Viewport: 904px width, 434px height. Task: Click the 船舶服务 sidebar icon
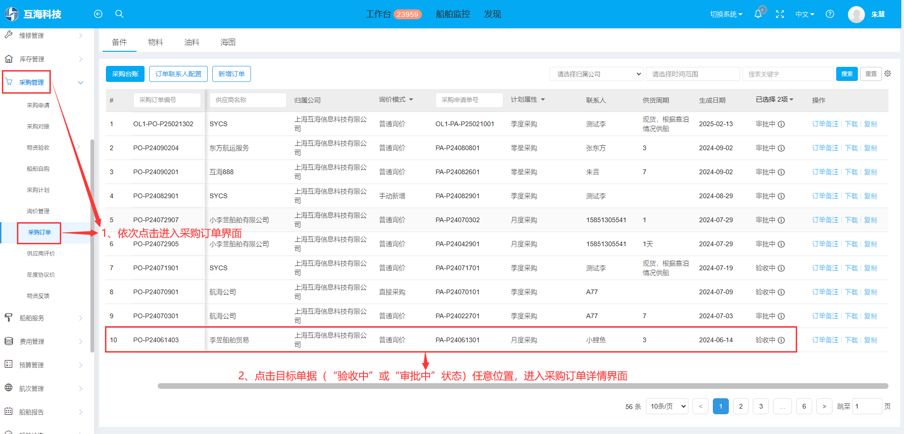[x=8, y=318]
